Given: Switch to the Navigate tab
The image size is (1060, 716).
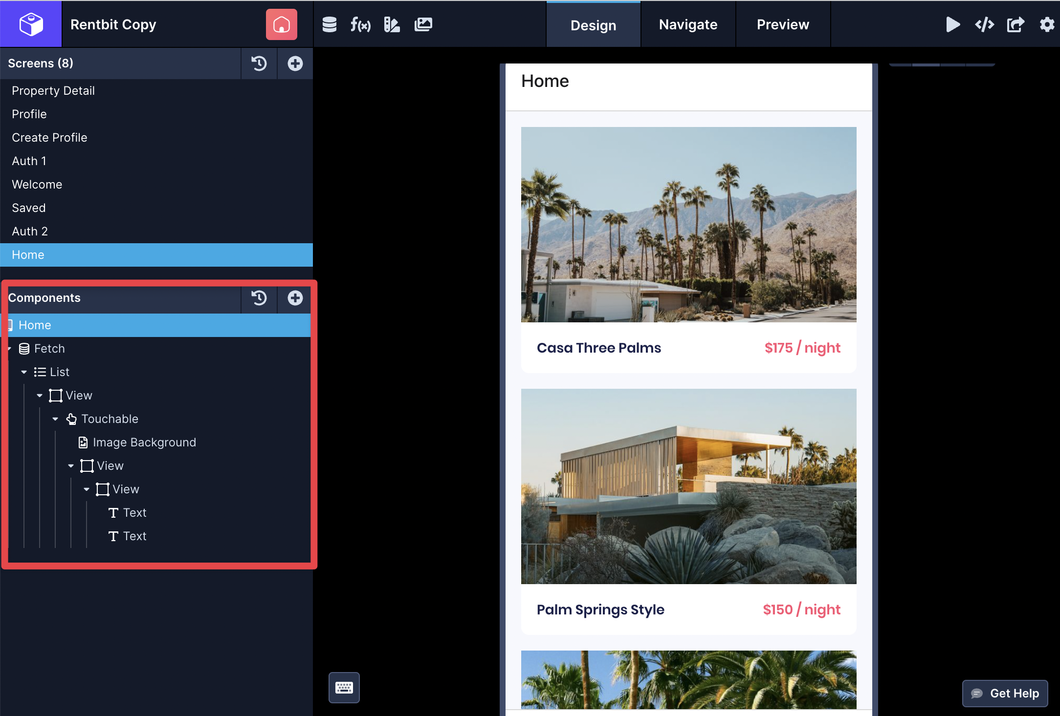Looking at the screenshot, I should (688, 24).
